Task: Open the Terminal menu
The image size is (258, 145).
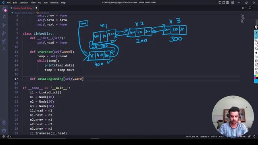Action: pos(54,3)
